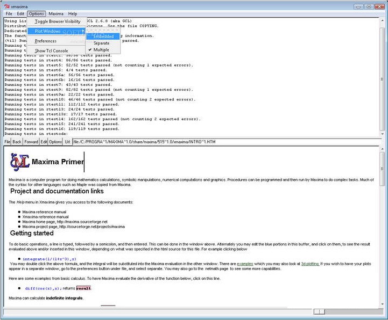
Task: Minimize the xmaxima window
Action: point(358,6)
